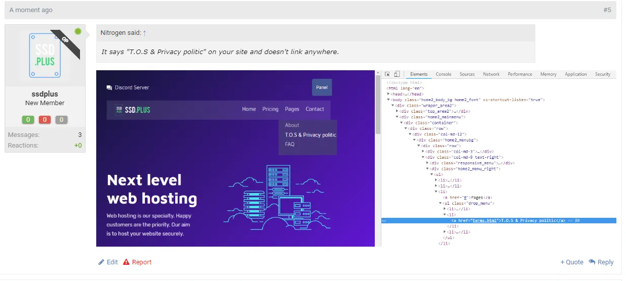626x281 pixels.
Task: Click "Next level web hosting" heading in screenshot
Action: (152, 189)
